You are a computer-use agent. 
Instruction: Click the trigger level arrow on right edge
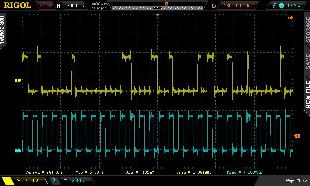[297, 136]
